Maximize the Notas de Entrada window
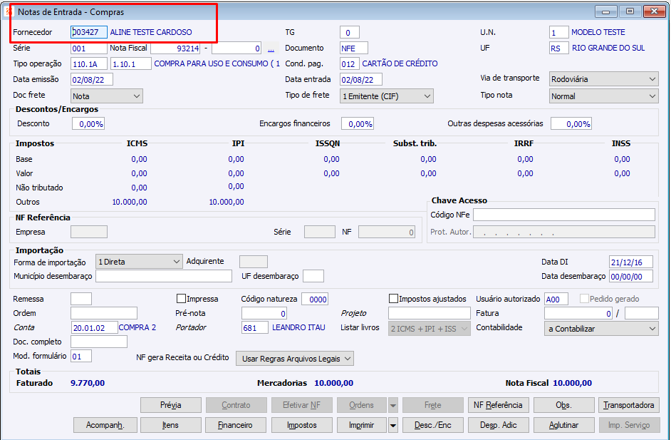 [630, 11]
